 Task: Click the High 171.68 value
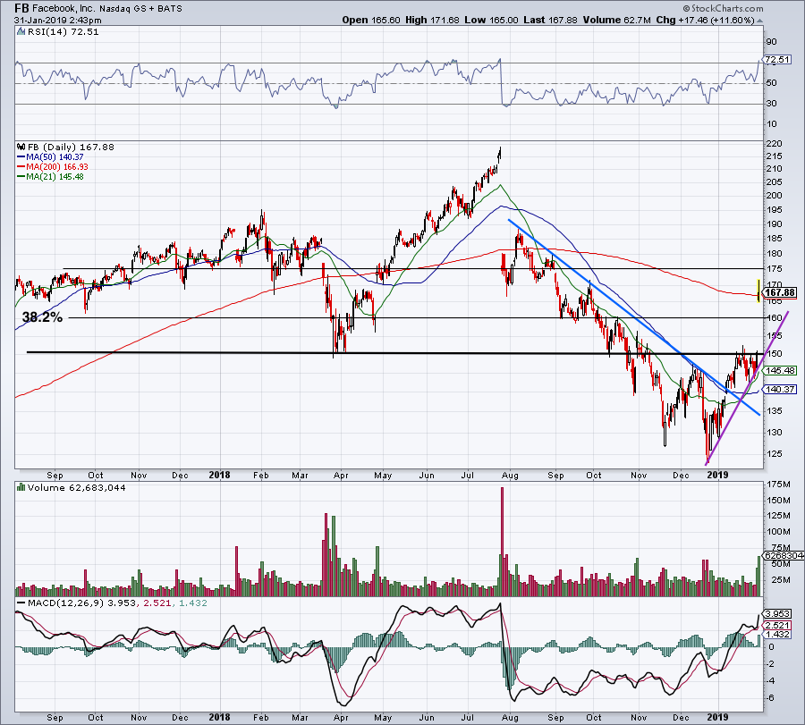click(x=432, y=20)
